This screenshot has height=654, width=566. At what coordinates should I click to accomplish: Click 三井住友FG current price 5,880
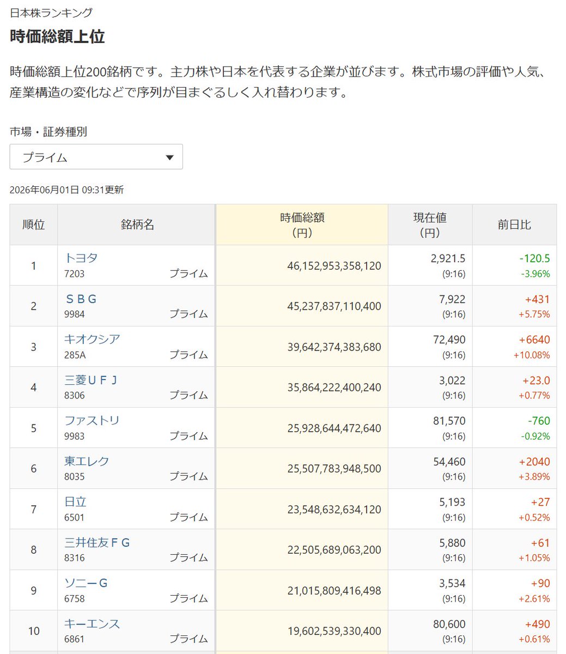tap(452, 543)
